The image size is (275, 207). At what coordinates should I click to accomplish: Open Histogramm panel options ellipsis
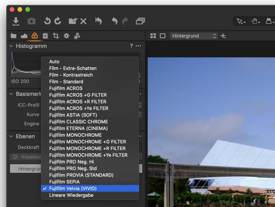(x=138, y=46)
